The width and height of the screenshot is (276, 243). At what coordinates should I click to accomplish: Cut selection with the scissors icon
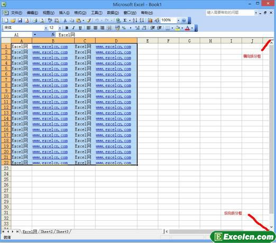coord(65,21)
